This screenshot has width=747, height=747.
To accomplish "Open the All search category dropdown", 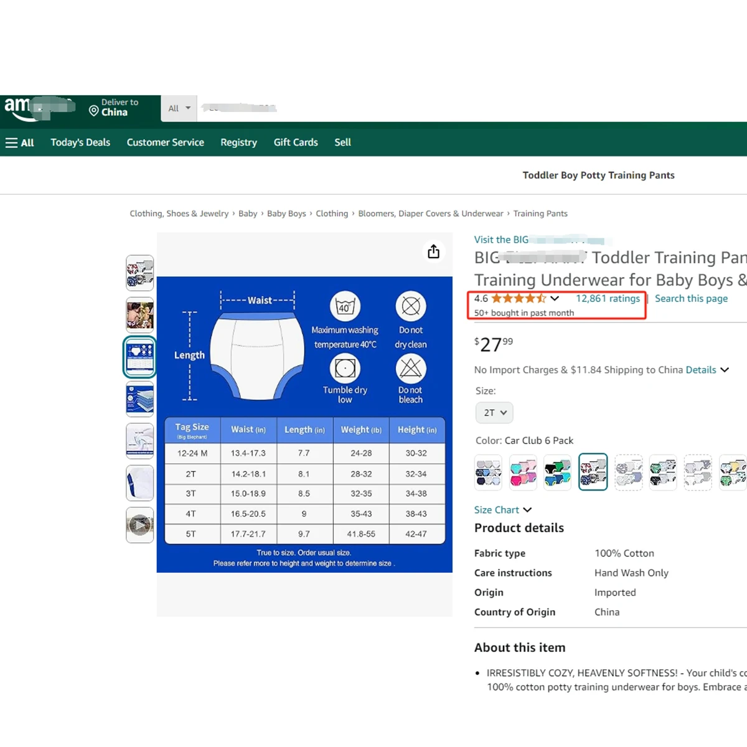I will coord(179,108).
